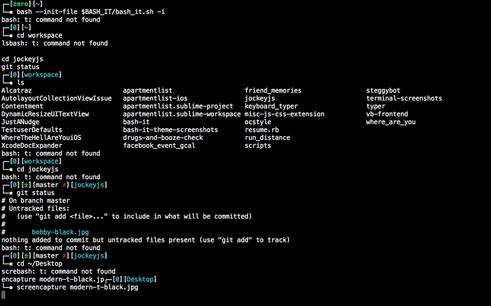Screen dimensions: 491x306
Task: Click the run_distance directory entry
Action: 267,138
